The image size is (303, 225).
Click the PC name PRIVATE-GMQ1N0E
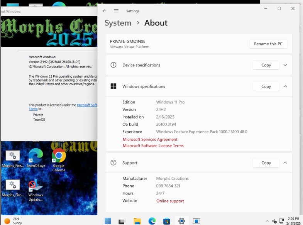point(127,41)
